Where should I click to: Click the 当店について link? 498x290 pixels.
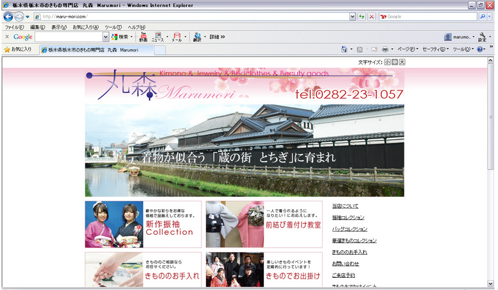(x=345, y=206)
